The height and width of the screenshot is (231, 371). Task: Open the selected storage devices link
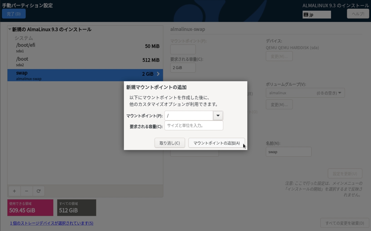(52, 223)
